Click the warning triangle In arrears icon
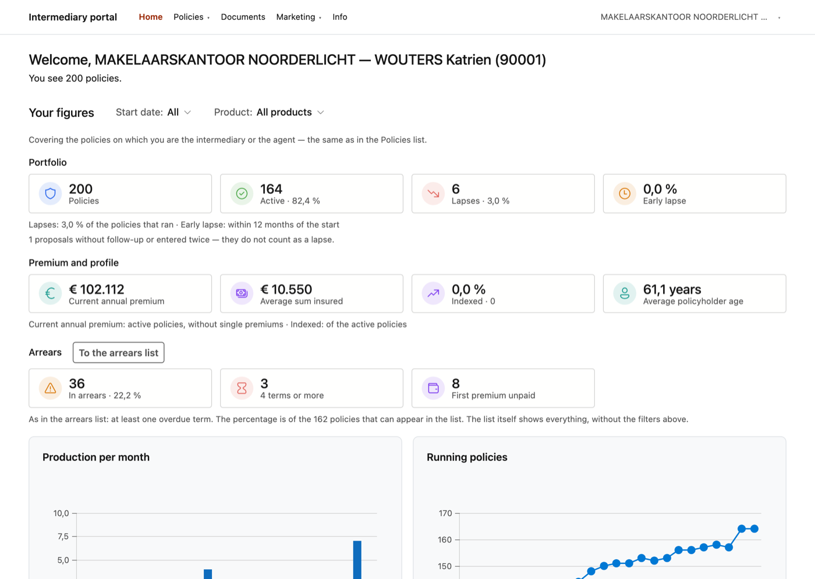The height and width of the screenshot is (579, 815). [x=51, y=388]
